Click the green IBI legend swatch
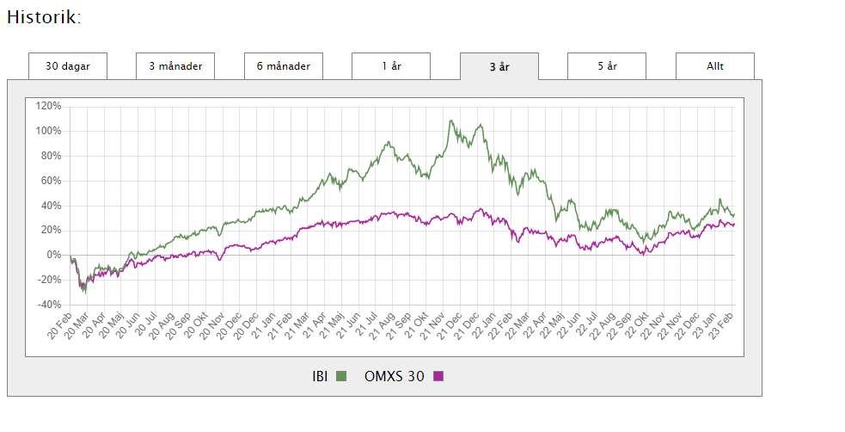This screenshot has width=845, height=432. coord(340,376)
